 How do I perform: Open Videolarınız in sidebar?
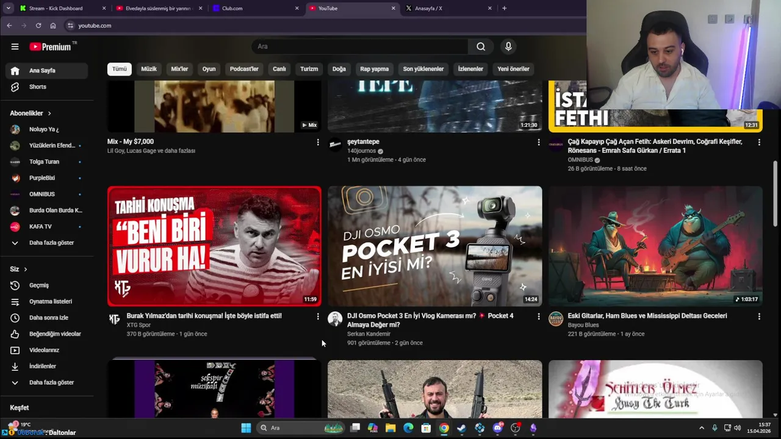click(x=46, y=350)
